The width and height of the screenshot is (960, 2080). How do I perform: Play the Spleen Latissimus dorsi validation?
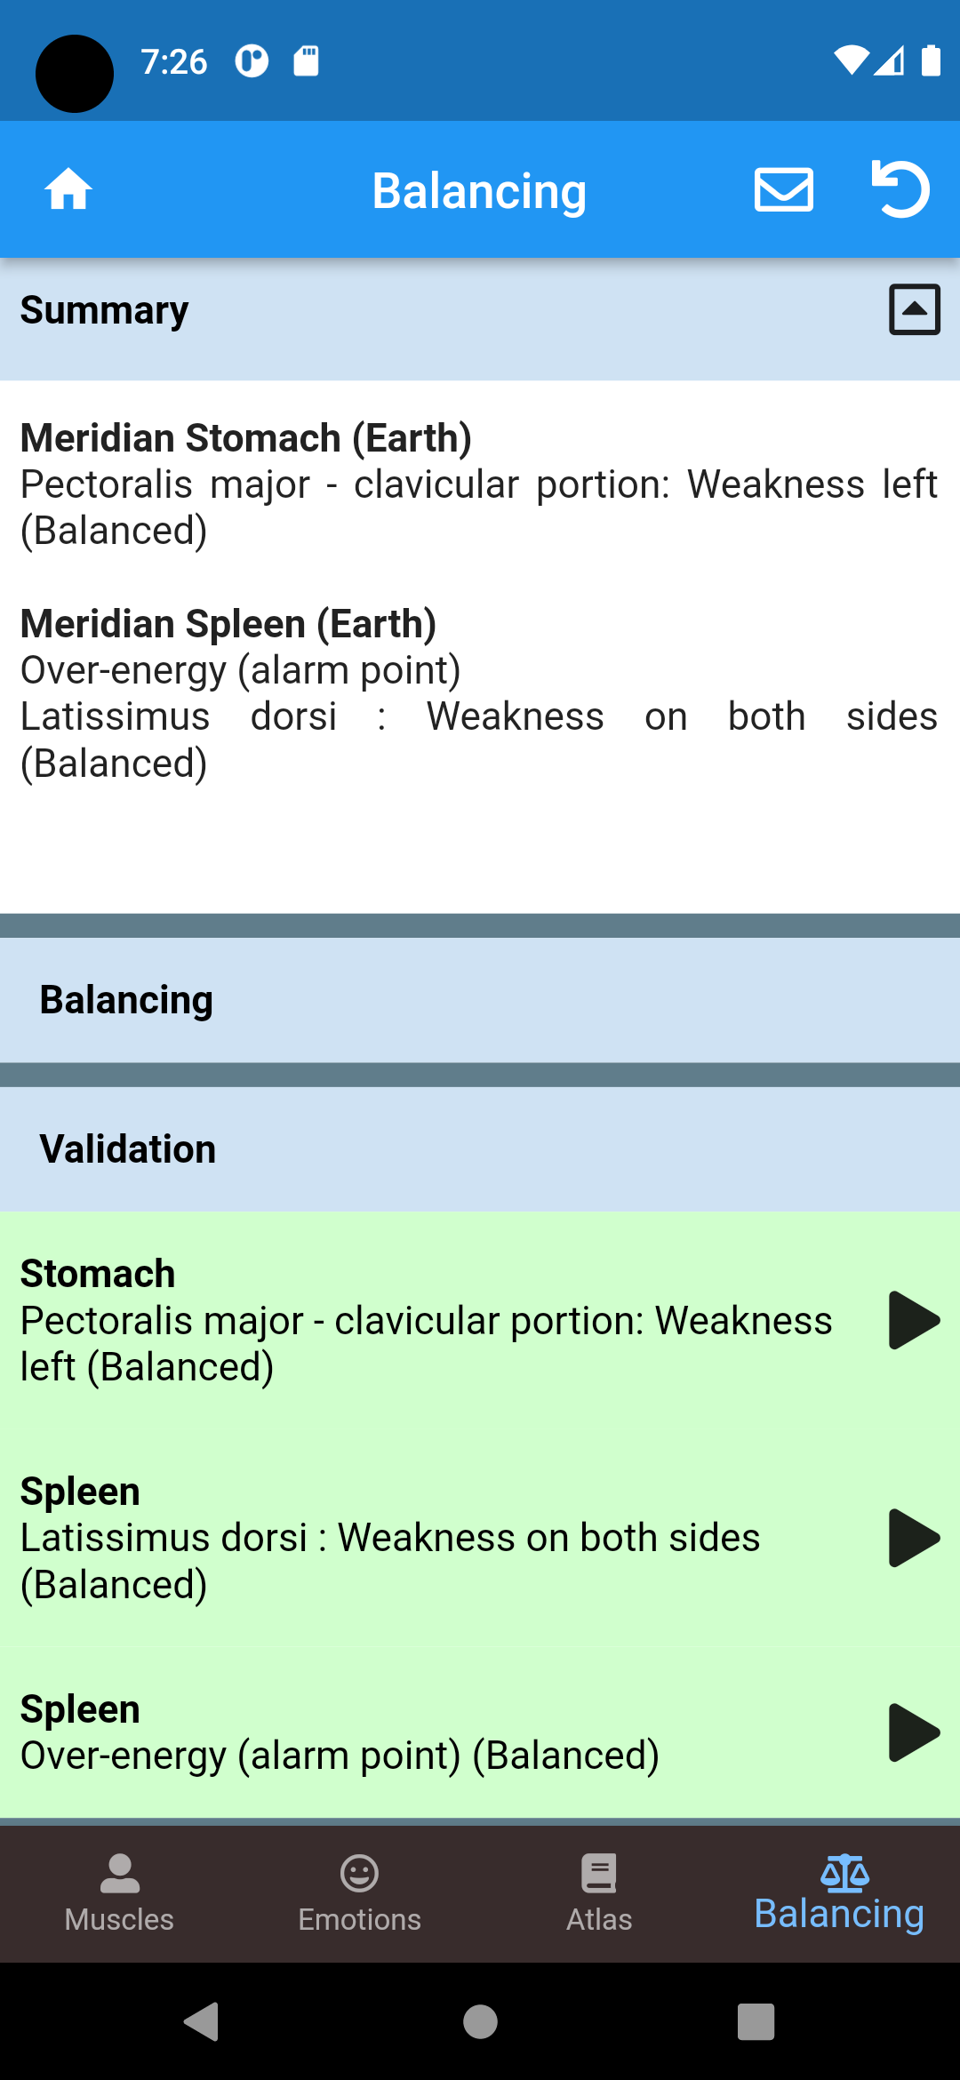pyautogui.click(x=914, y=1538)
